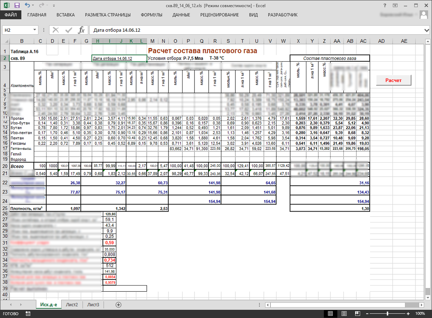Open the Customize Quick Access Toolbar menu
Viewport: 432px width, 318px height.
tap(54, 6)
